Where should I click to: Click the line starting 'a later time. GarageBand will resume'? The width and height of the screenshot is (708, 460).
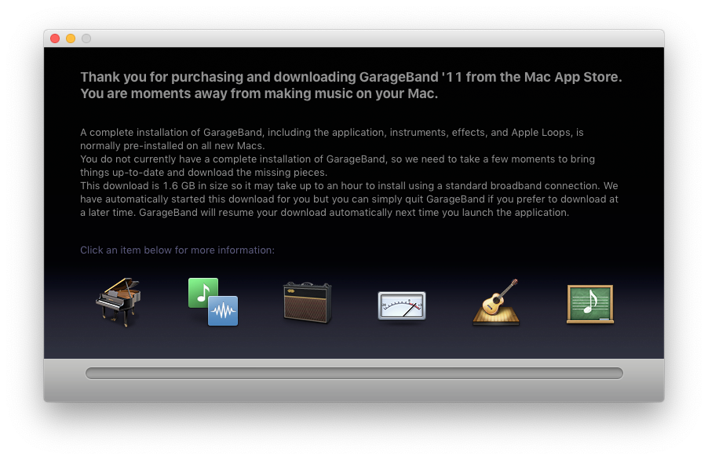(325, 213)
